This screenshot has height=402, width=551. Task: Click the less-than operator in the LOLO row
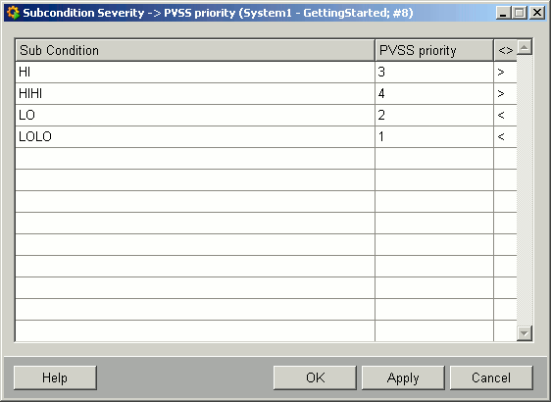tap(505, 136)
